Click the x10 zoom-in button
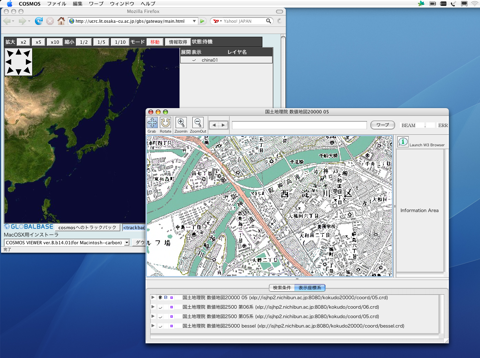480x358 pixels. click(x=55, y=42)
